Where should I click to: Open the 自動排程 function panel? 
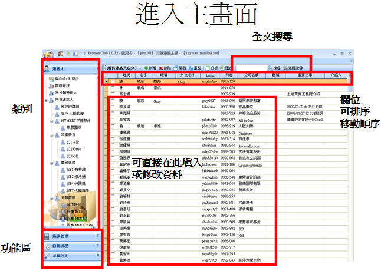click(72, 246)
